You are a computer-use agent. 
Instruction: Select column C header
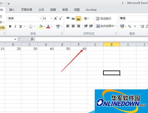point(30,45)
